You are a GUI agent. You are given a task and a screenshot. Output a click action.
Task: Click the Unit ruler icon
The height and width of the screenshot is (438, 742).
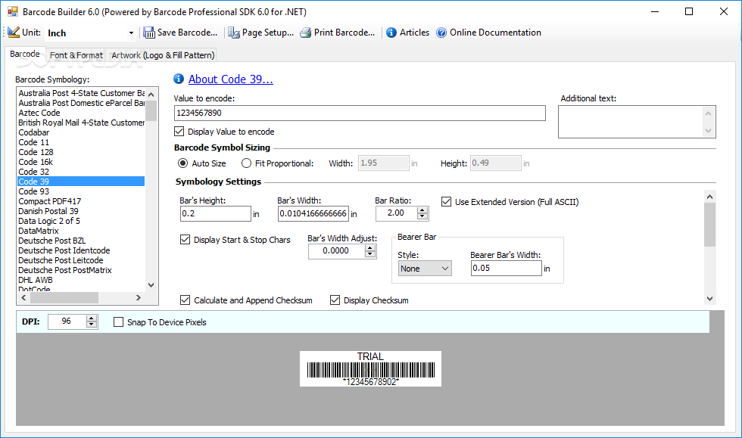point(14,33)
